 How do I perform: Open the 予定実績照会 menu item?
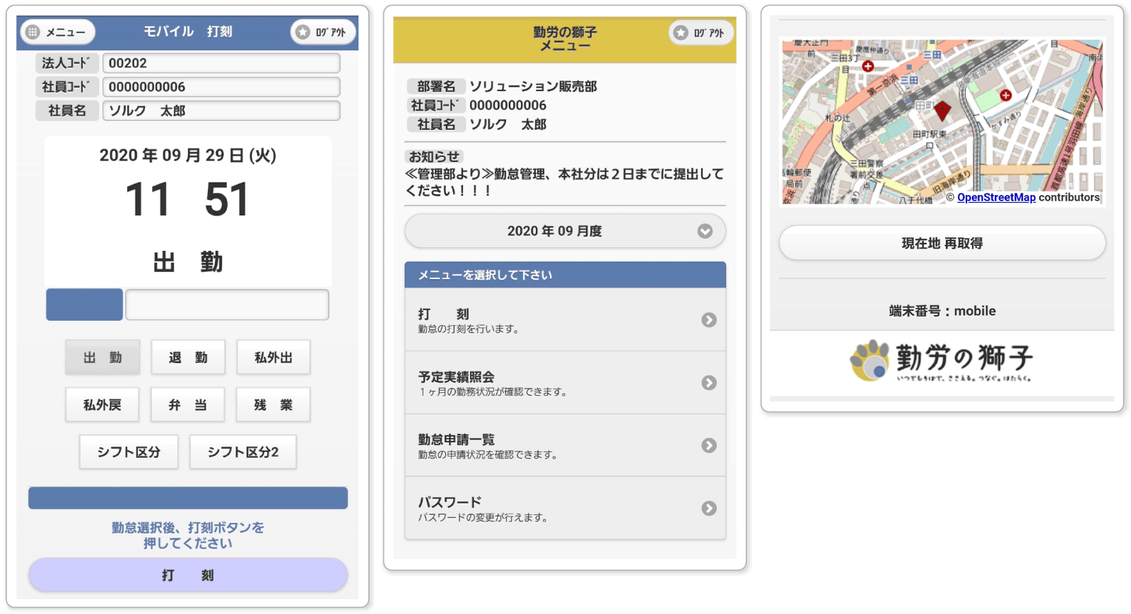point(565,383)
